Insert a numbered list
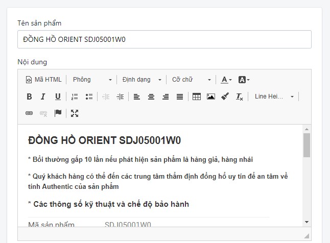Image resolution: width=330 pixels, height=243 pixels. point(75,96)
